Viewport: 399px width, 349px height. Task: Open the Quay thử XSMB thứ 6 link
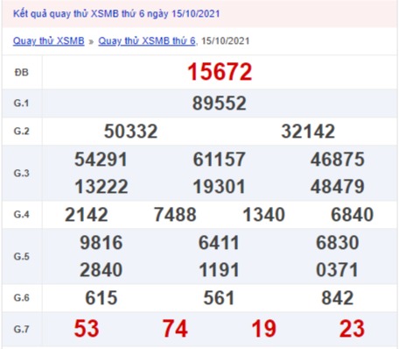[147, 40]
